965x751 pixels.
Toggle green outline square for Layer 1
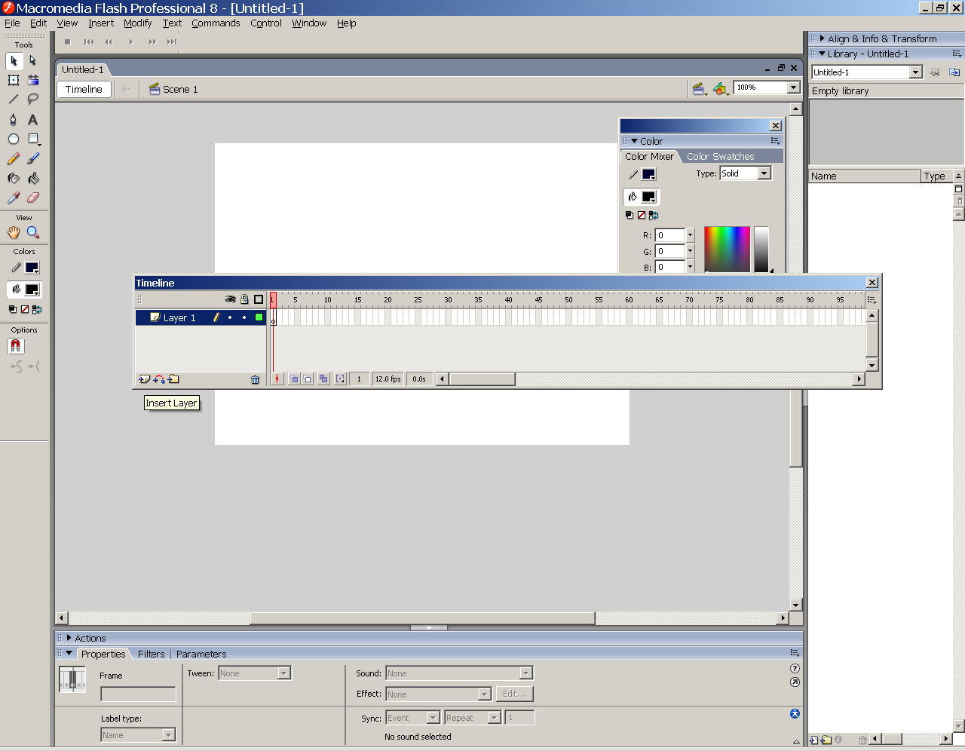click(x=259, y=317)
